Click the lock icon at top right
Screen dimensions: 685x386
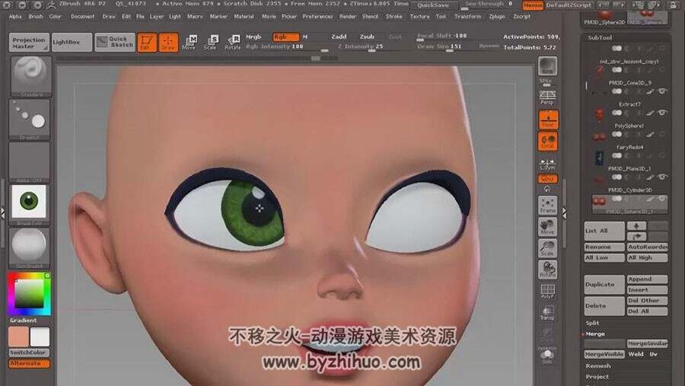coord(674,5)
